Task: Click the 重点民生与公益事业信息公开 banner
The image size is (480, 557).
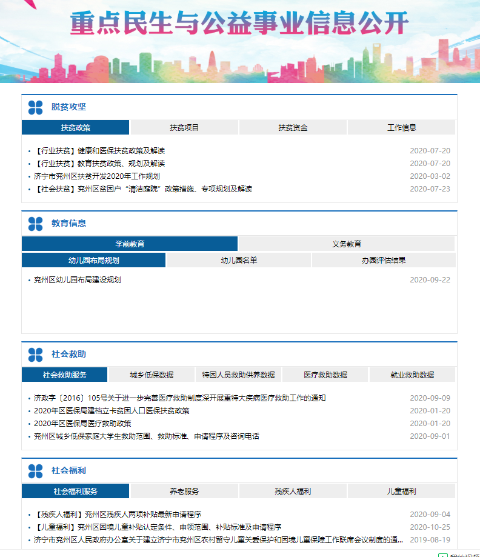Action: (x=239, y=24)
